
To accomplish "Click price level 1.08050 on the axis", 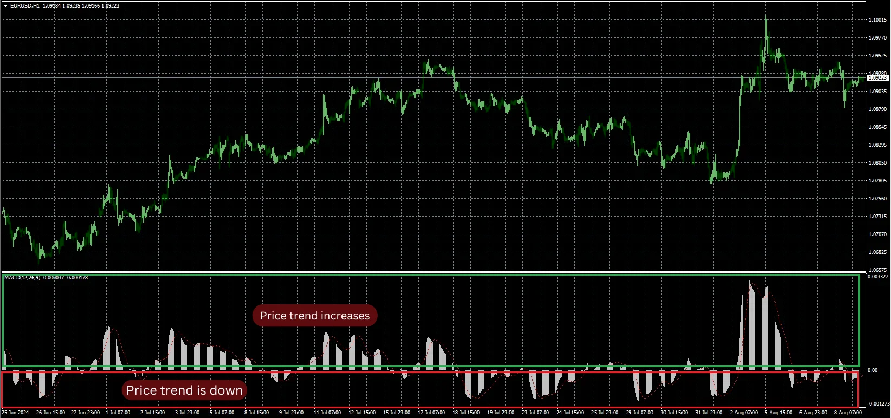I will (878, 163).
